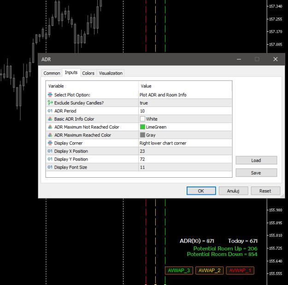Click the 'Potential Room Down = 854' label
Viewport: 288px width, 285px height.
tap(222, 254)
